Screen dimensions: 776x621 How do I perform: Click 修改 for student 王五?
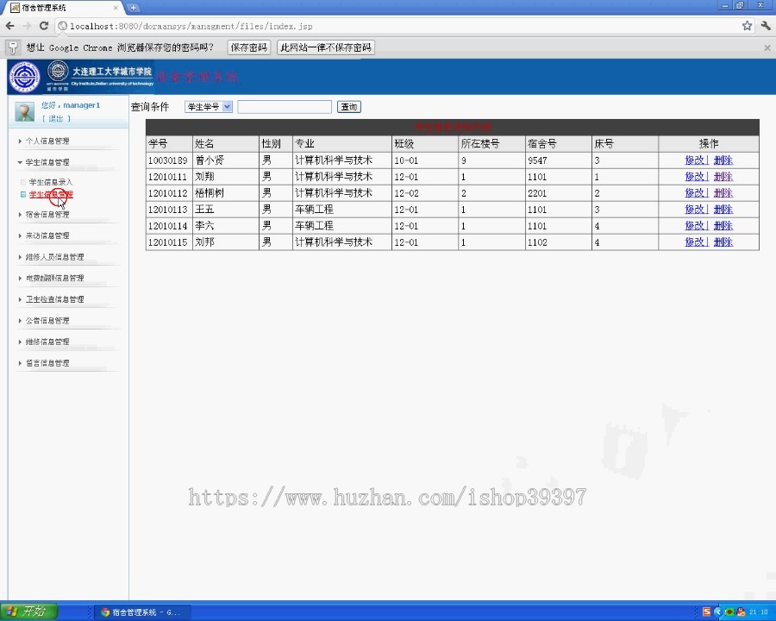(x=695, y=210)
